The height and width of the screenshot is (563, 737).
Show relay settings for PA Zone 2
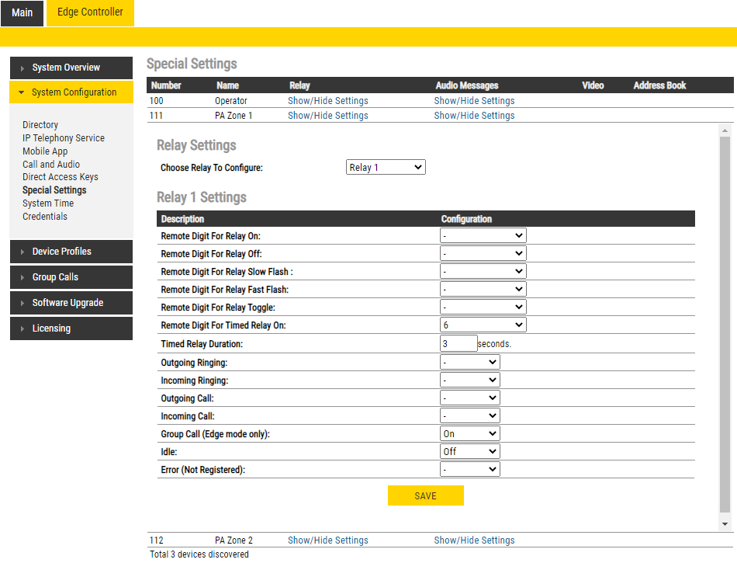tap(327, 540)
